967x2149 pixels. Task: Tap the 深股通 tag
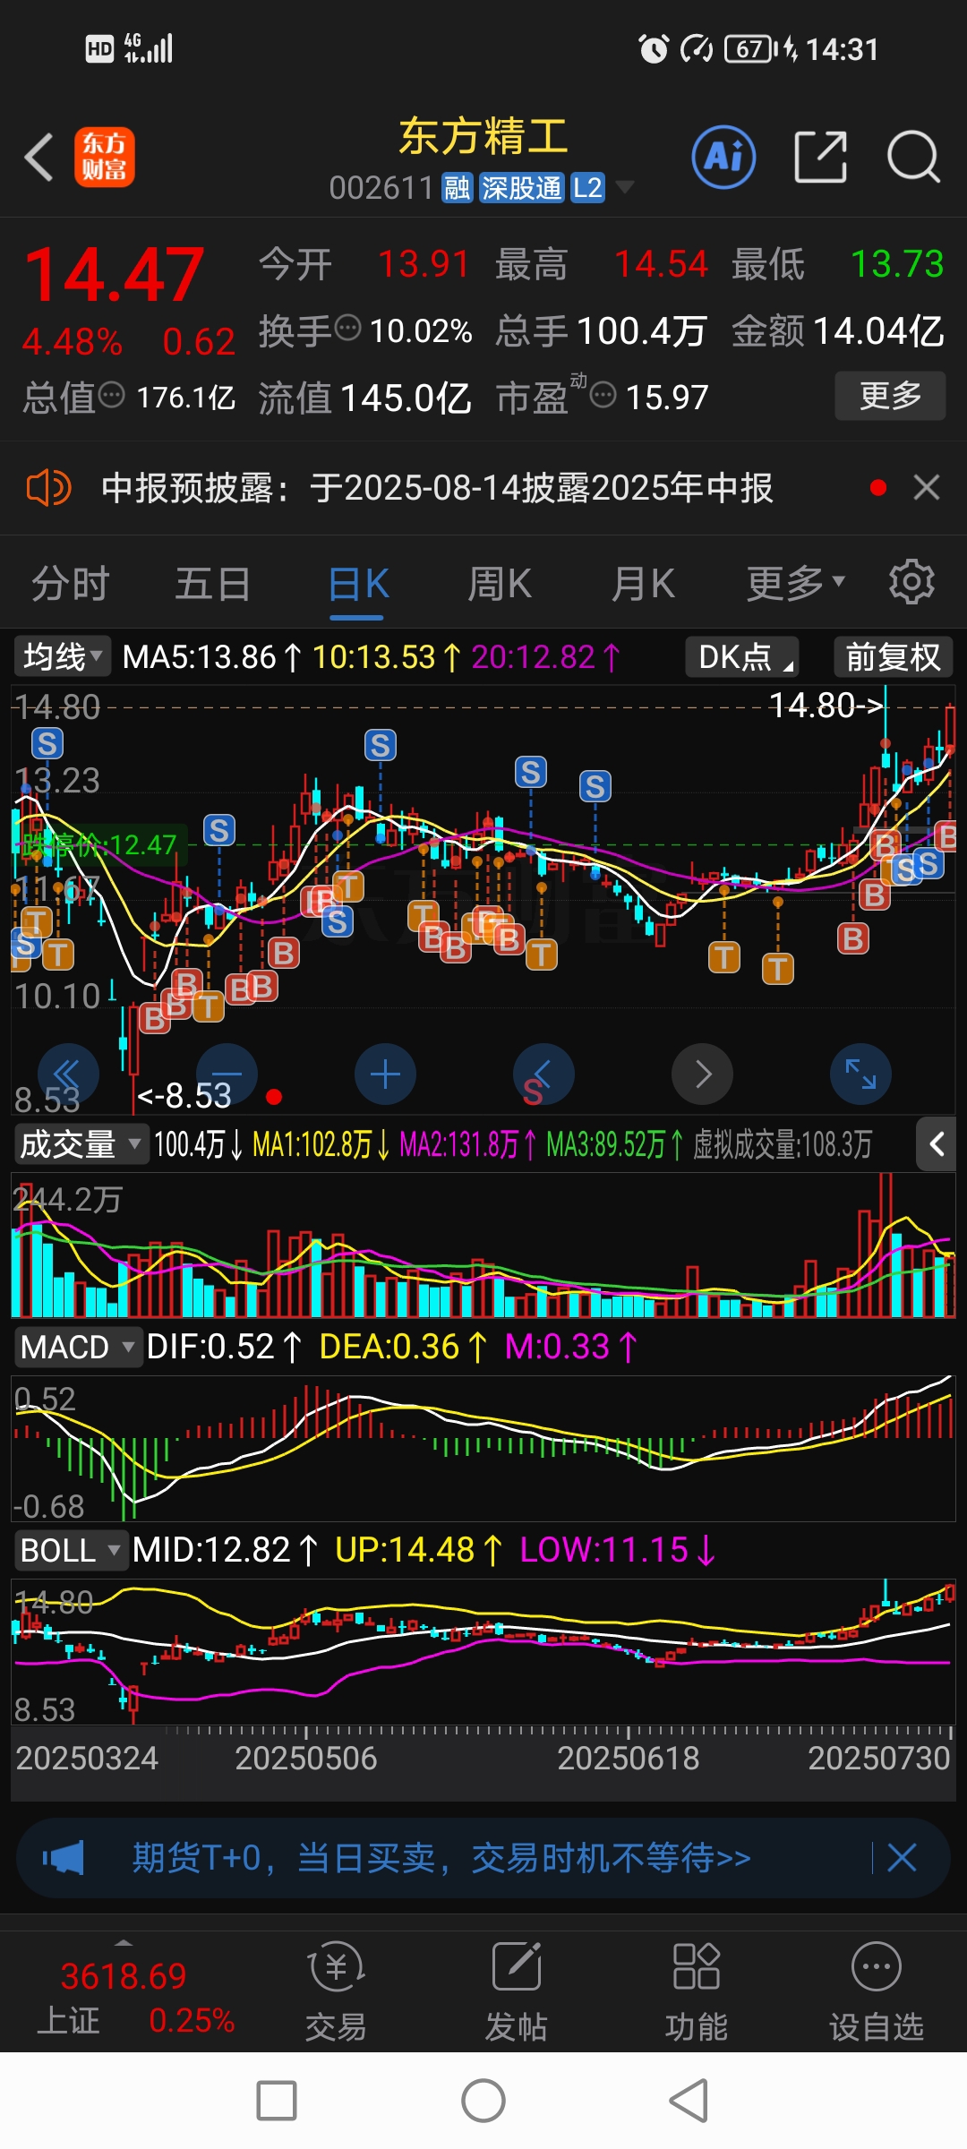(x=521, y=188)
